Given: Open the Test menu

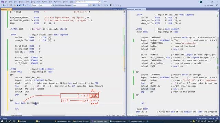Looking at the screenshot, I should 38,2.
